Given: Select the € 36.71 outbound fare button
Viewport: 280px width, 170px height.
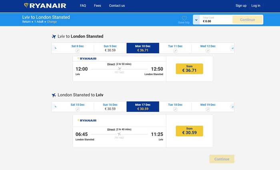Looking at the screenshot, I should tap(189, 69).
